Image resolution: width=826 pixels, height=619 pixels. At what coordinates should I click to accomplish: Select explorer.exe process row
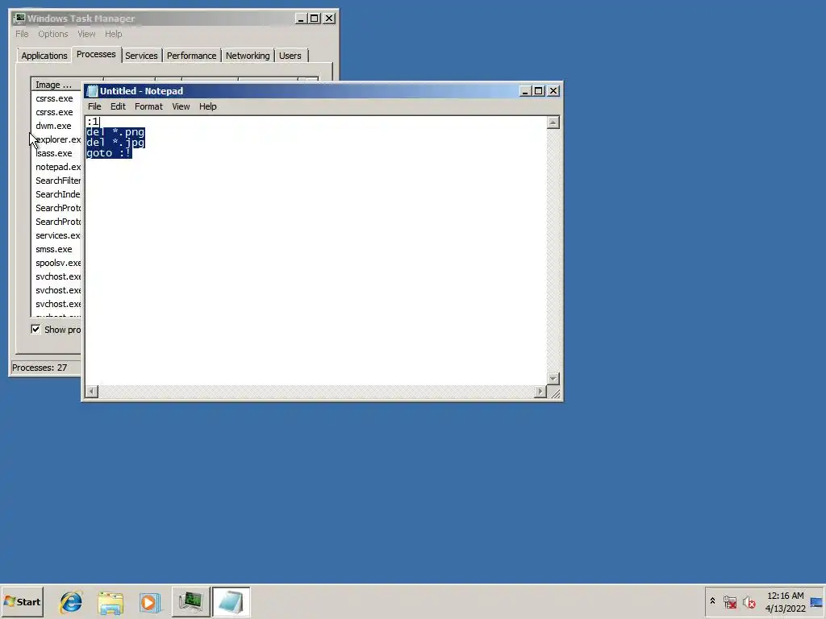56,139
